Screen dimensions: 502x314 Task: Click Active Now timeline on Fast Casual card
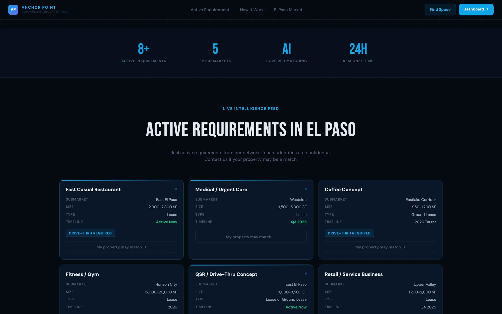click(x=166, y=222)
